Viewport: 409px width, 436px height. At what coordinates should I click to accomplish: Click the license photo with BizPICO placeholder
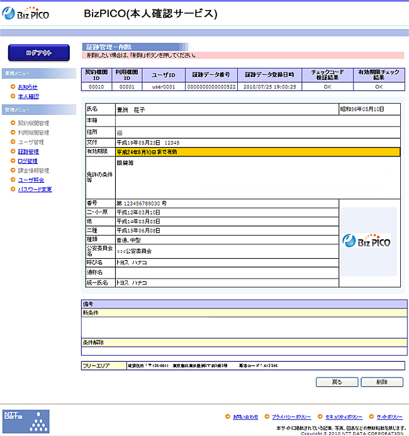pos(368,242)
